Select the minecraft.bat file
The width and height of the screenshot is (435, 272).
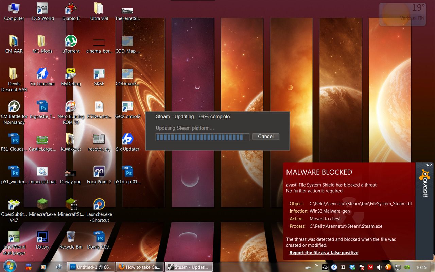pyautogui.click(x=42, y=175)
